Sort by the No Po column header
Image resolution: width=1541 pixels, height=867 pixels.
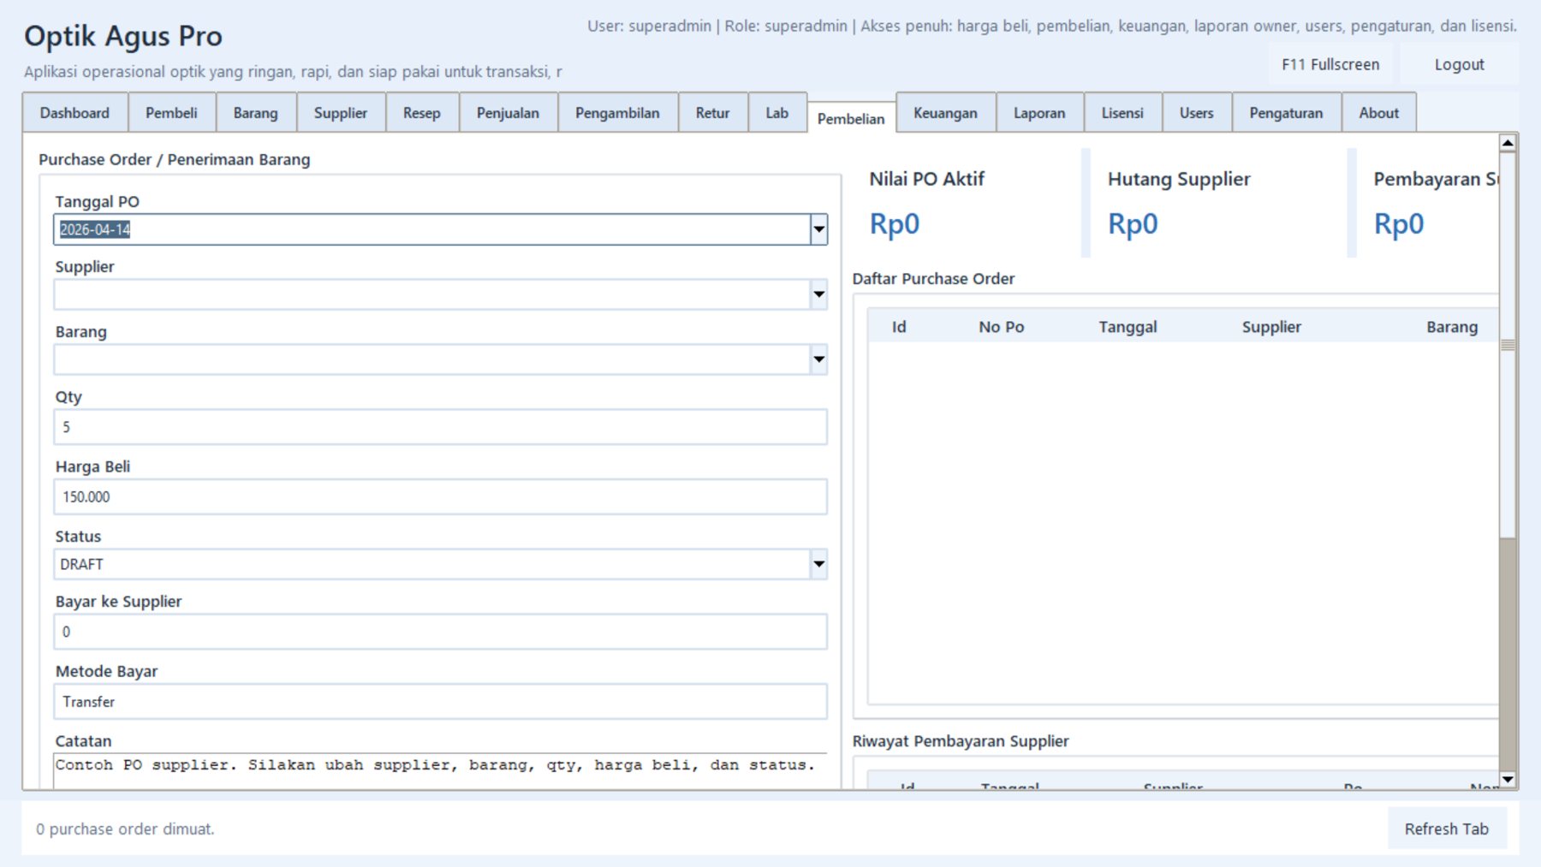click(x=1001, y=327)
